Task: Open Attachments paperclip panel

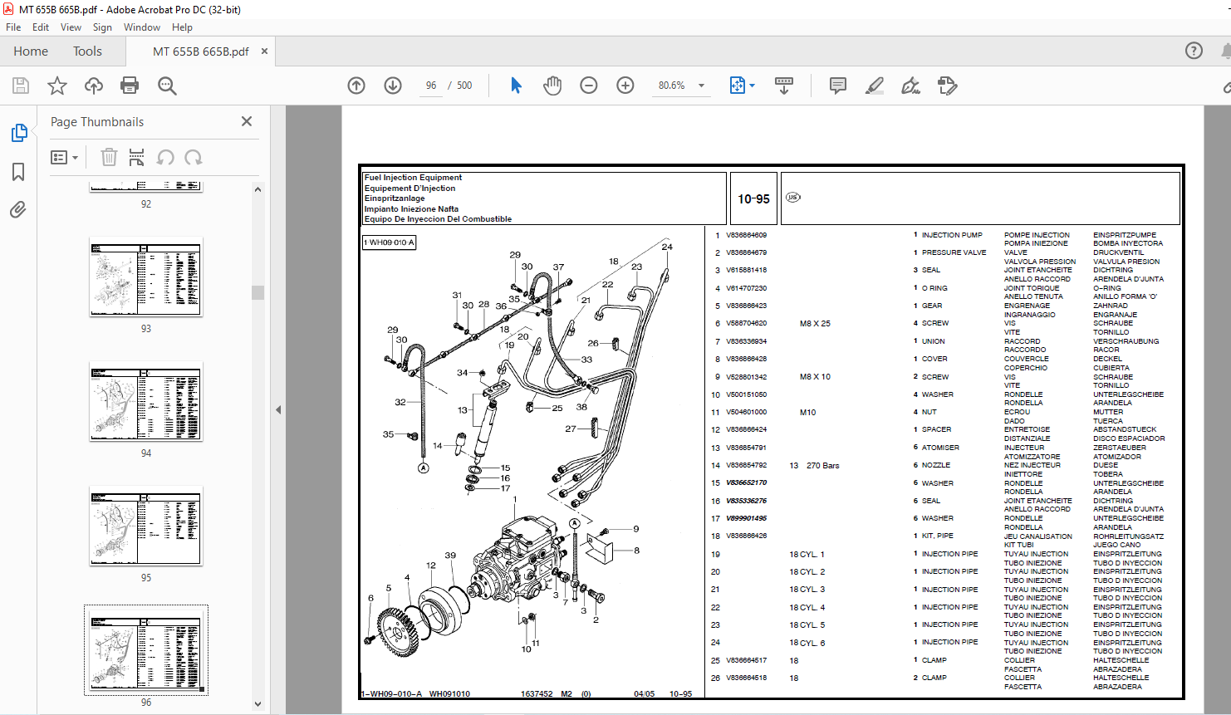Action: coord(18,210)
